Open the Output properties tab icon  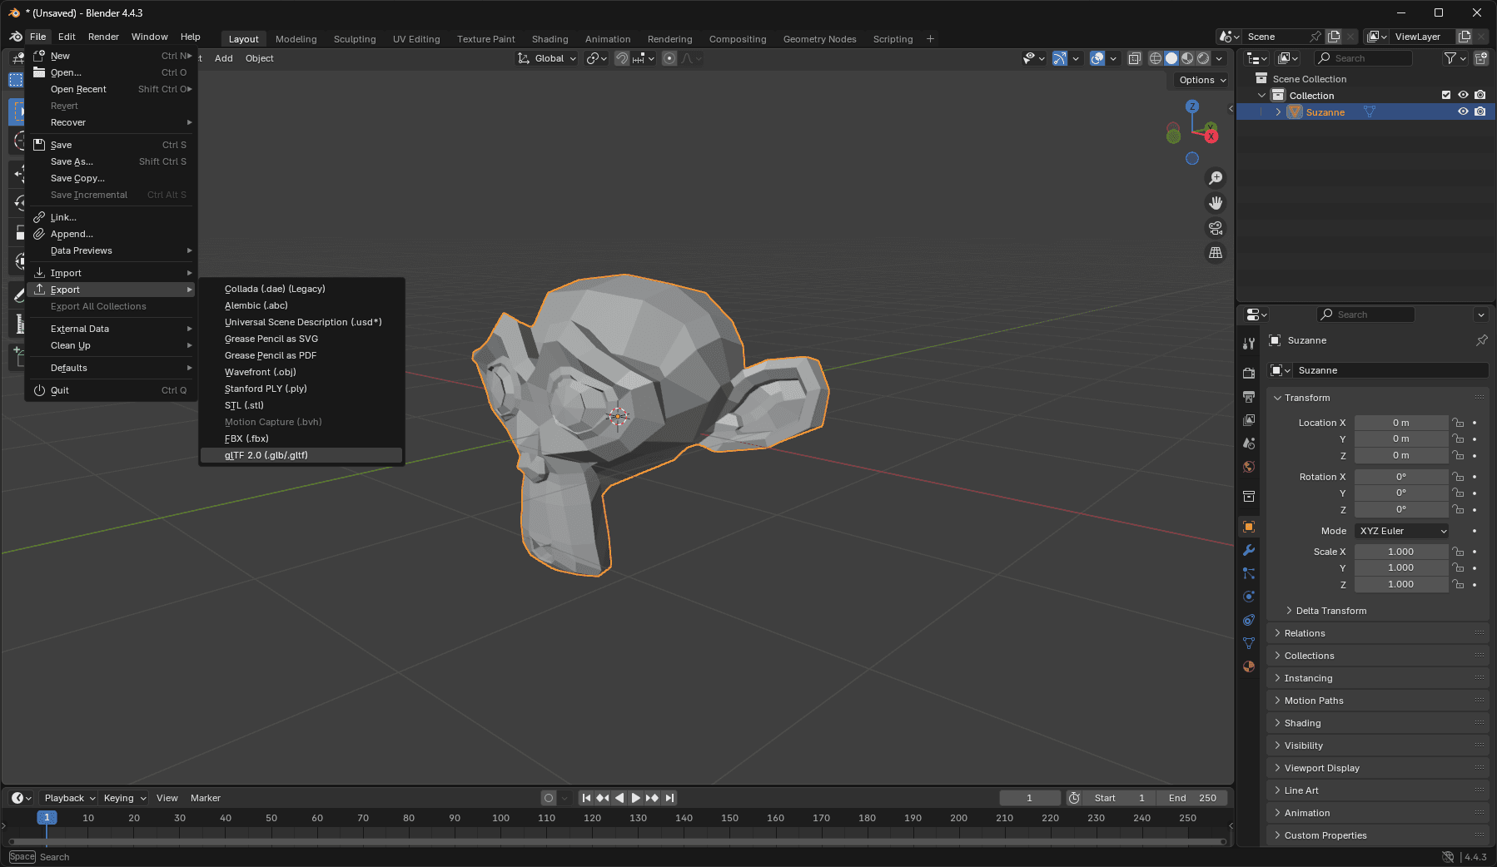tap(1249, 397)
